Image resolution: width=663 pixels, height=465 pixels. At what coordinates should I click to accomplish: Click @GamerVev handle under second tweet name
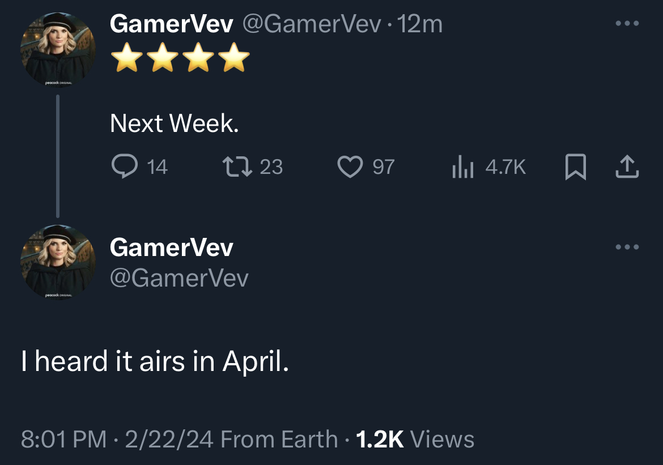click(x=179, y=278)
